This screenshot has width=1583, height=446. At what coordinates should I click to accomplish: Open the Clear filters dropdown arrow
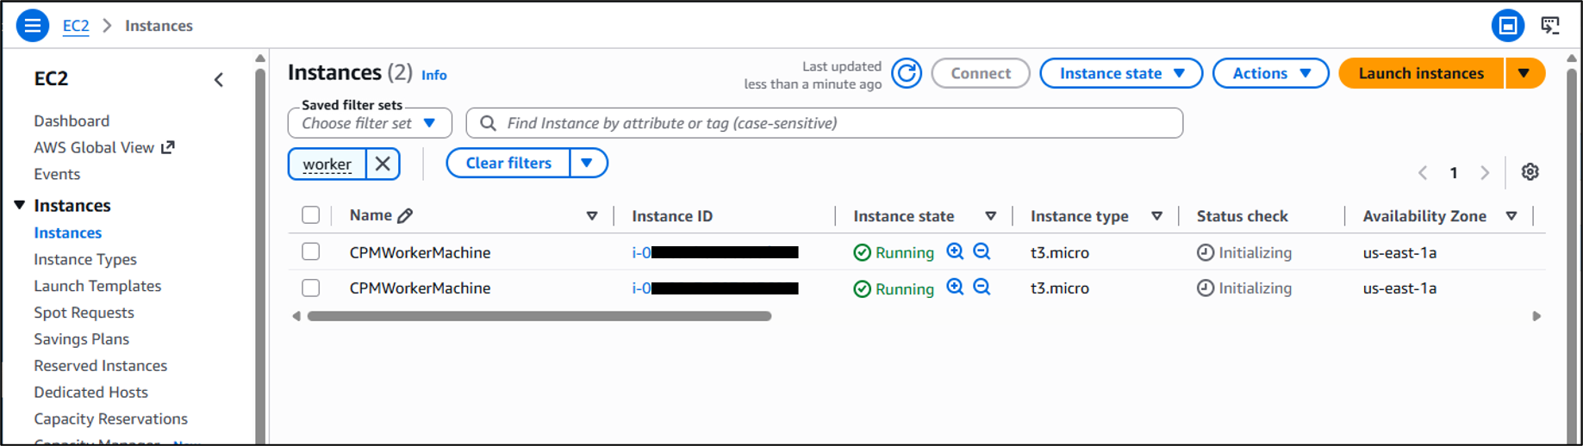click(x=588, y=163)
